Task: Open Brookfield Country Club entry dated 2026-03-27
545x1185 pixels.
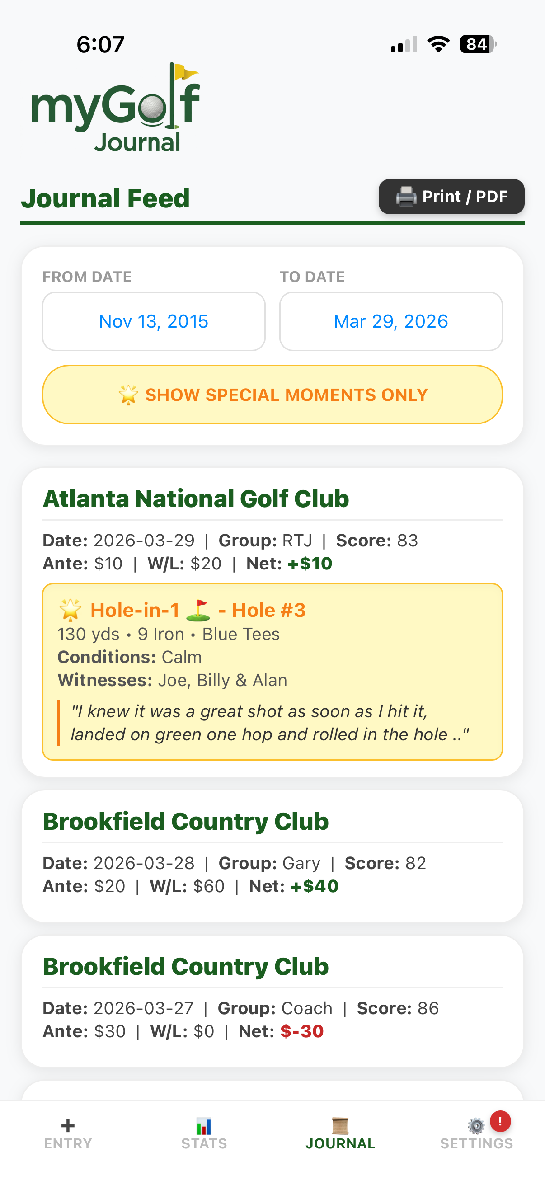Action: (x=185, y=967)
